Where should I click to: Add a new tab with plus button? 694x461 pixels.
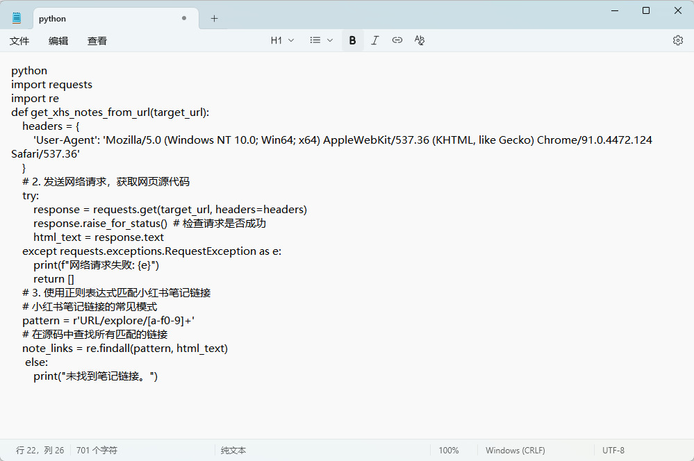click(214, 19)
